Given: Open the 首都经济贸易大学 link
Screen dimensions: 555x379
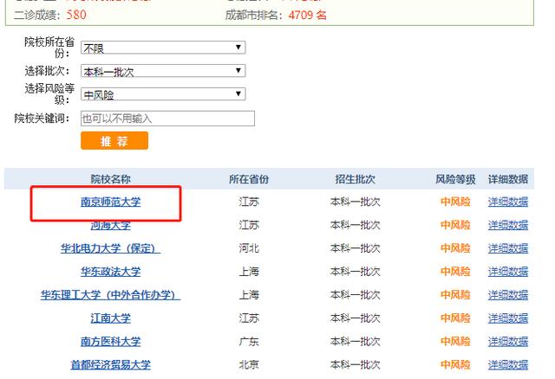Looking at the screenshot, I should pyautogui.click(x=110, y=365).
